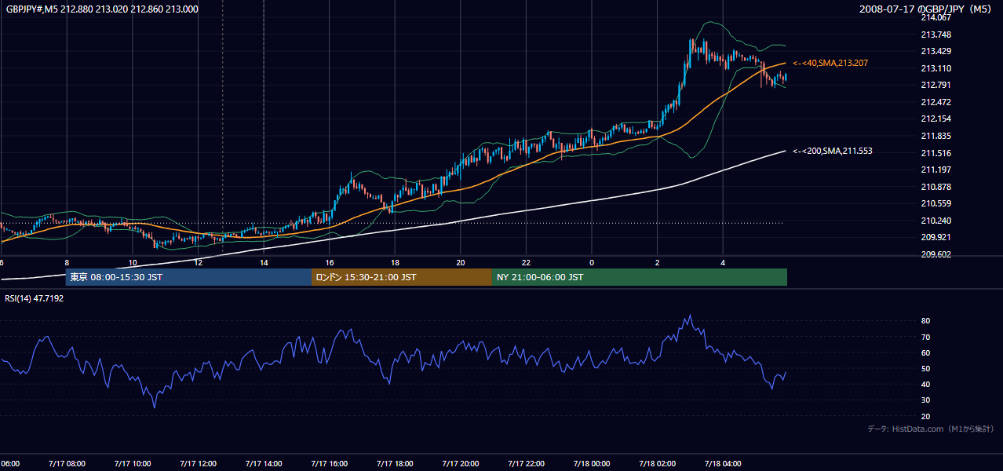Viewport: 1003px width, 471px height.
Task: Click hour tick 12 below the price chart
Action: [198, 263]
